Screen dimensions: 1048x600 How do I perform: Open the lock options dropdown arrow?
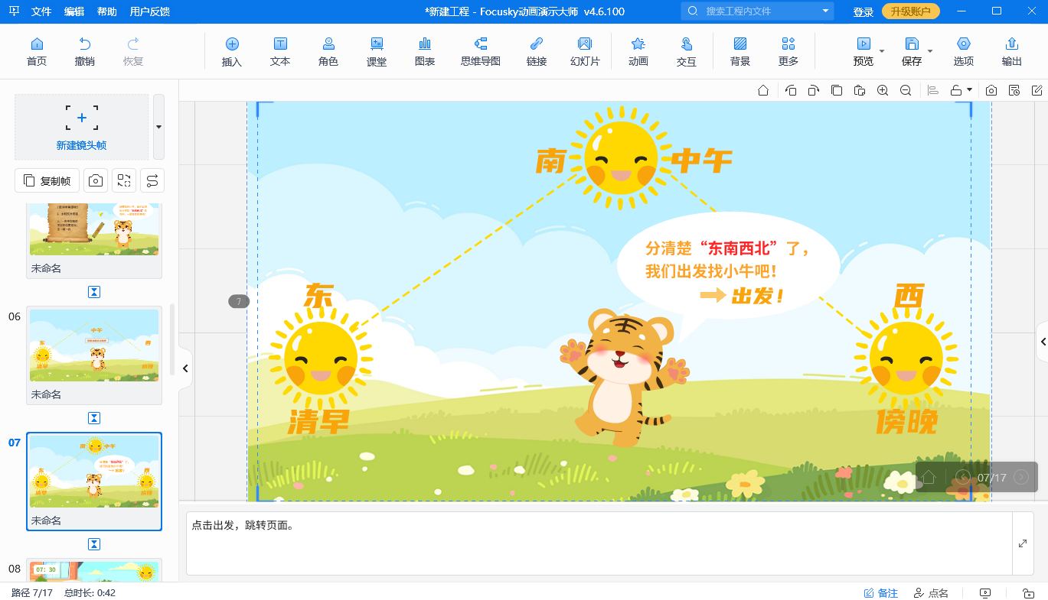point(970,90)
